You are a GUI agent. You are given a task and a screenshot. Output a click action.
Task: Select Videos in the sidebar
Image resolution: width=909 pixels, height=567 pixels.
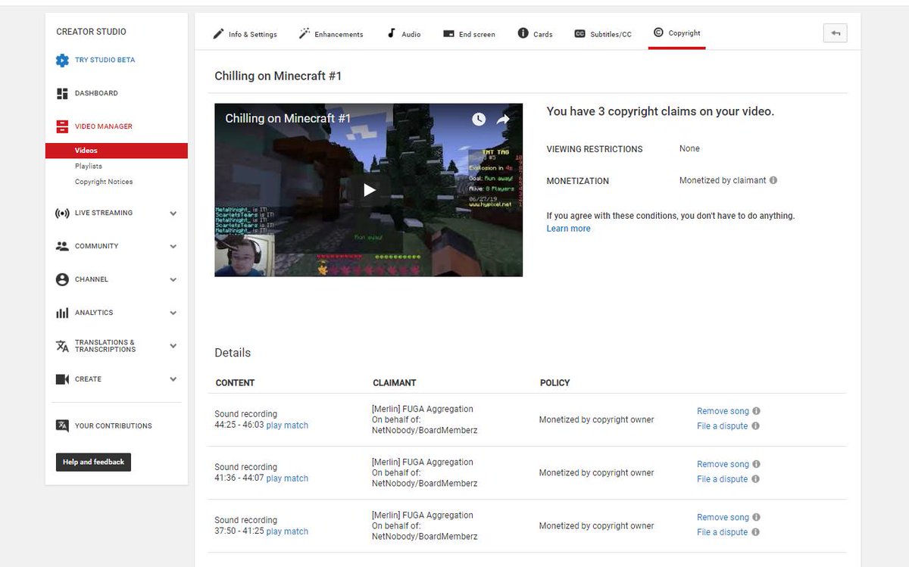pos(117,151)
